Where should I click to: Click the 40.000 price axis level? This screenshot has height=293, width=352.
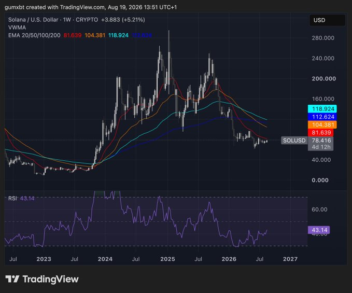[x=321, y=160]
